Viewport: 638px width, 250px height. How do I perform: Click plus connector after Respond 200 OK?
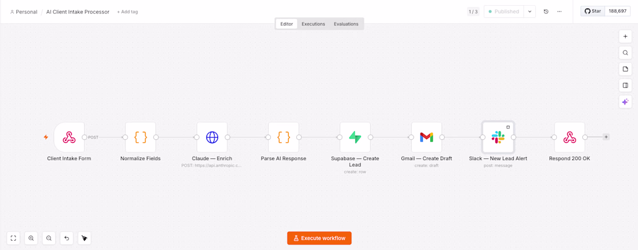point(606,137)
